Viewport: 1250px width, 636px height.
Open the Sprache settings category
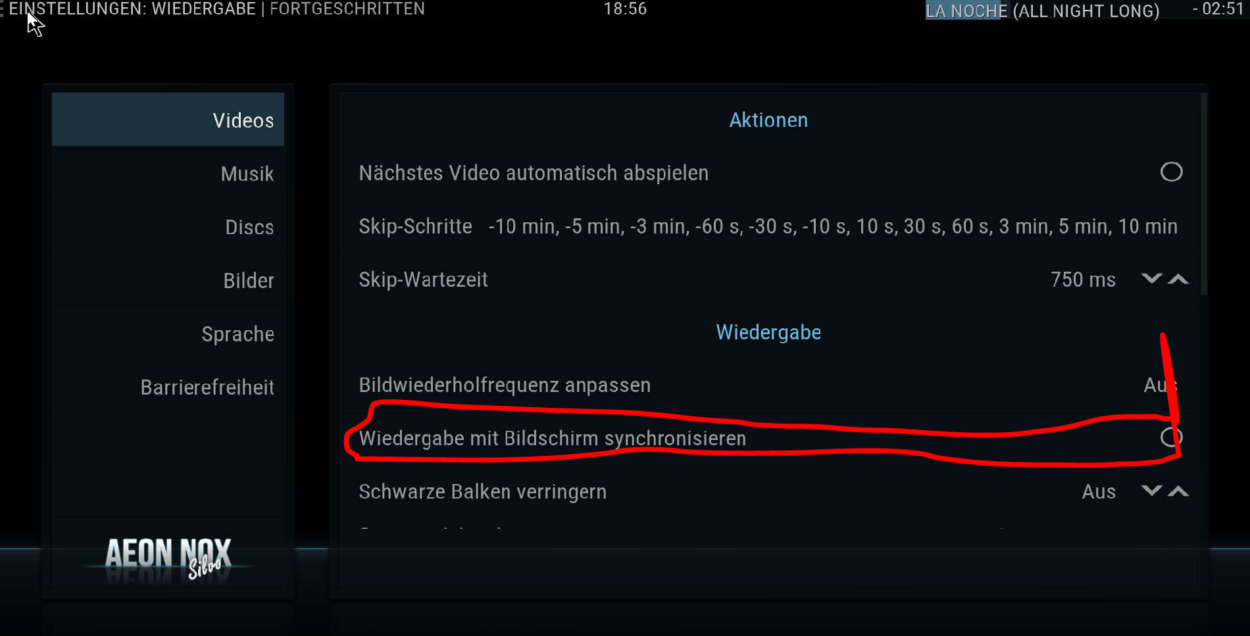point(168,334)
